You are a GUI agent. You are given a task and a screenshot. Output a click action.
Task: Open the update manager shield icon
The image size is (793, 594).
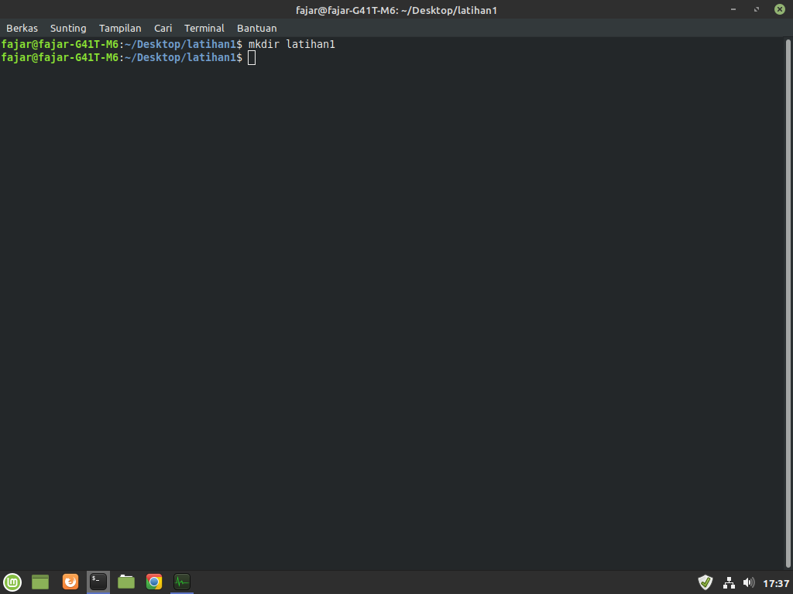(705, 582)
